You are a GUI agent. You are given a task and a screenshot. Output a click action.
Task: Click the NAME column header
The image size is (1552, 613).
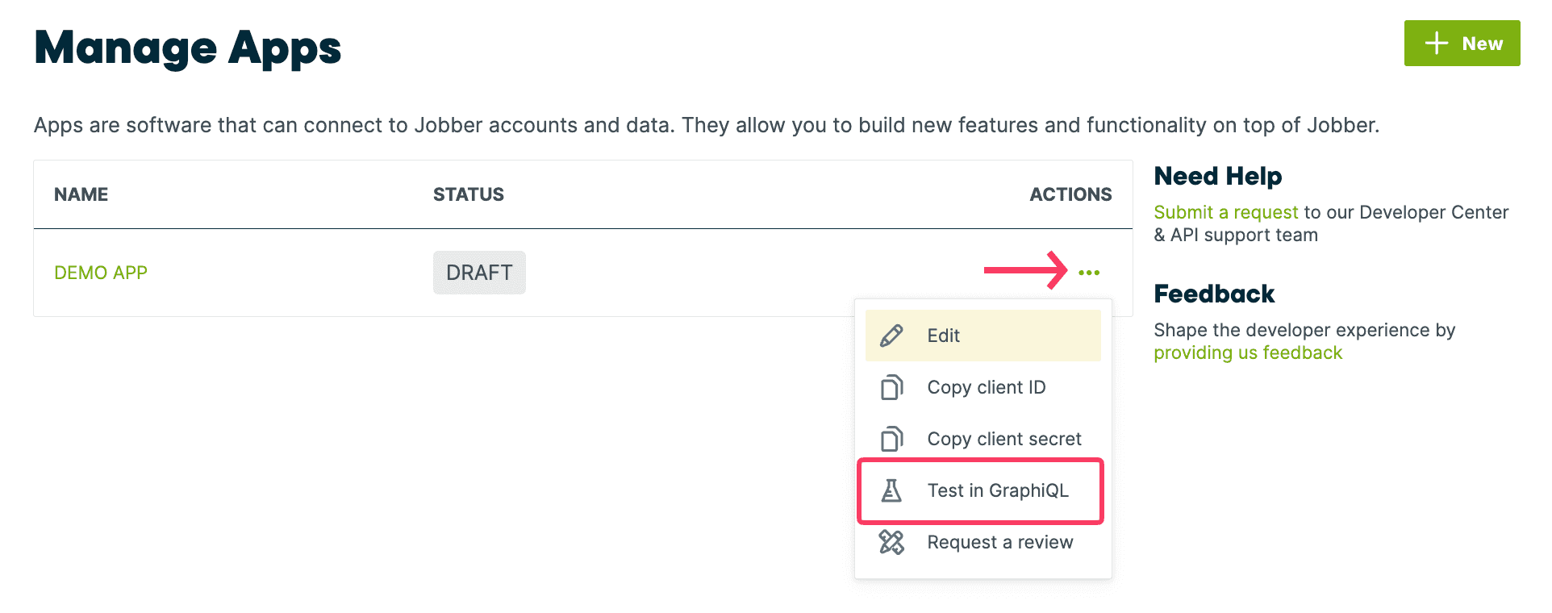point(81,194)
